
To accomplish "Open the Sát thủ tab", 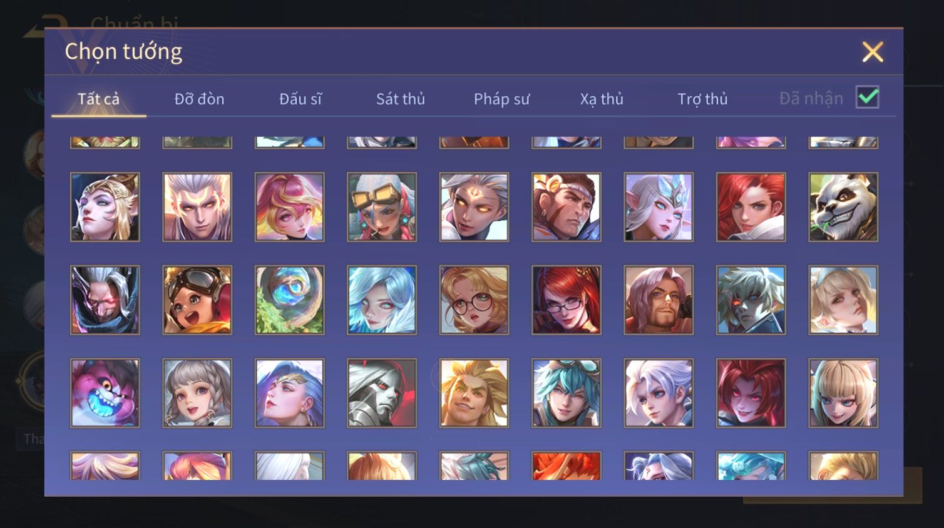I will coord(400,99).
